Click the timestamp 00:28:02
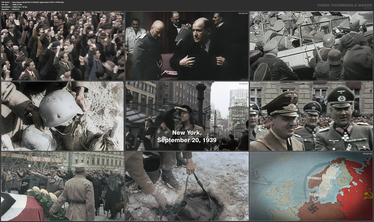Screen dimensions: 374x222 pyautogui.click(x=367, y=83)
